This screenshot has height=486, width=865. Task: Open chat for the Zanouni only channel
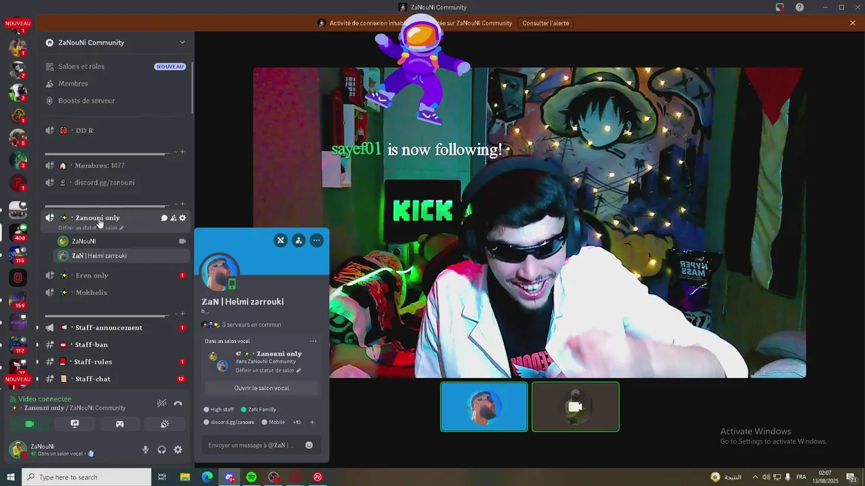[164, 218]
